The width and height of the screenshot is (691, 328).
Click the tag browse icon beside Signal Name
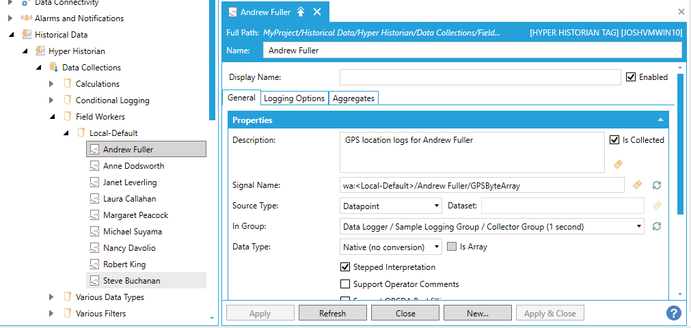(x=637, y=185)
